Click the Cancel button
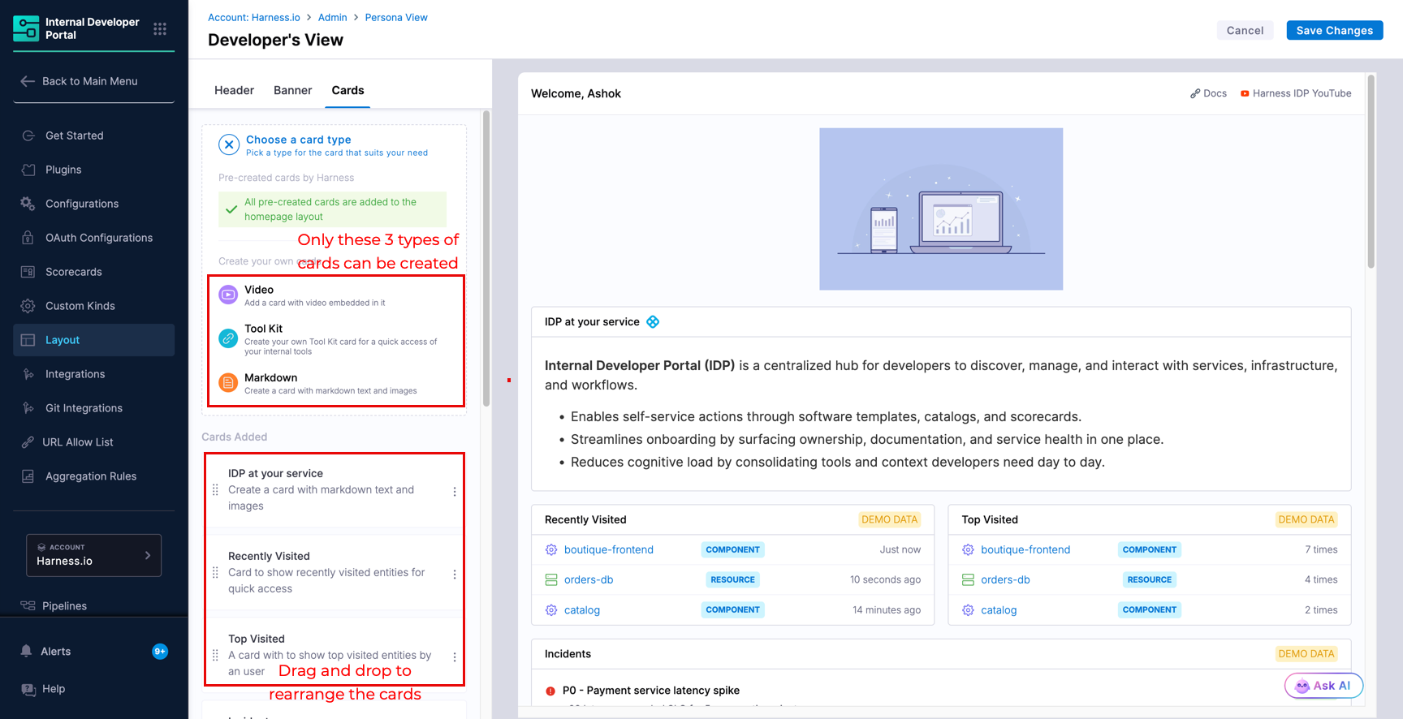1403x719 pixels. tap(1245, 30)
